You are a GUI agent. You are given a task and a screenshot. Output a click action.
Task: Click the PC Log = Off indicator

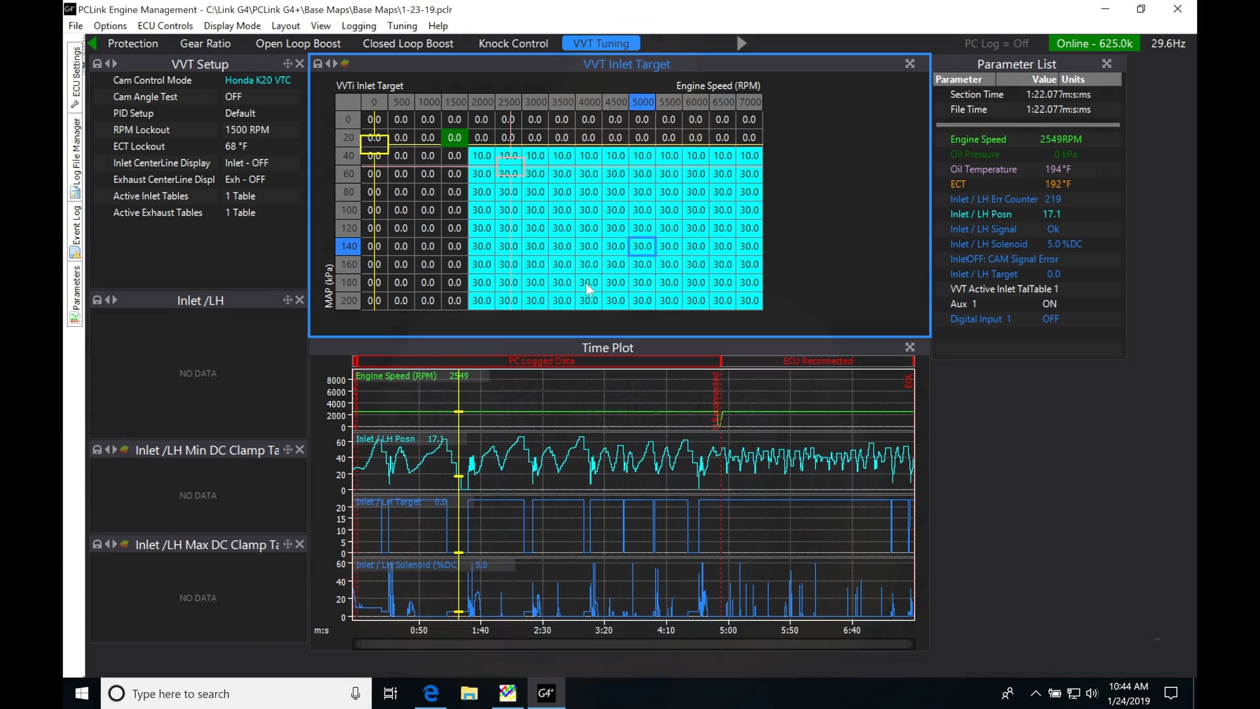tap(996, 43)
